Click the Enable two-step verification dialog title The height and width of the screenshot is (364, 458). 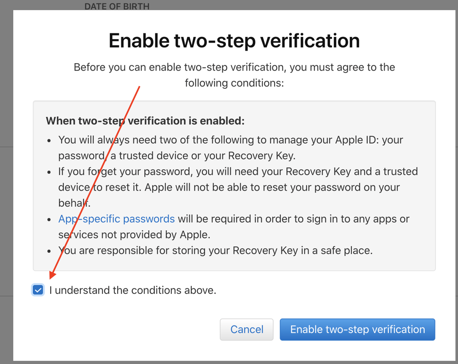coord(234,40)
